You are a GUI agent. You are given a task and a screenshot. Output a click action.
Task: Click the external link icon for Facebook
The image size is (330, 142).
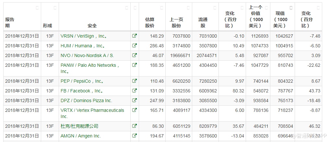point(135,91)
